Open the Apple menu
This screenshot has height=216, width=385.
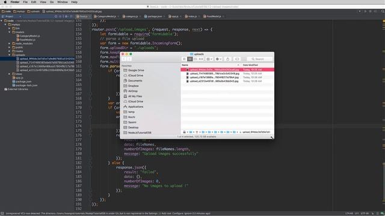coord(5,2)
